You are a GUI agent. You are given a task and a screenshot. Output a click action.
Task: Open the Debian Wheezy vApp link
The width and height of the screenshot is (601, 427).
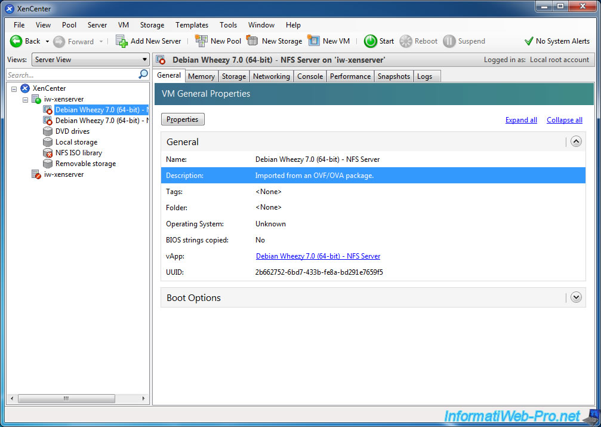tap(318, 256)
